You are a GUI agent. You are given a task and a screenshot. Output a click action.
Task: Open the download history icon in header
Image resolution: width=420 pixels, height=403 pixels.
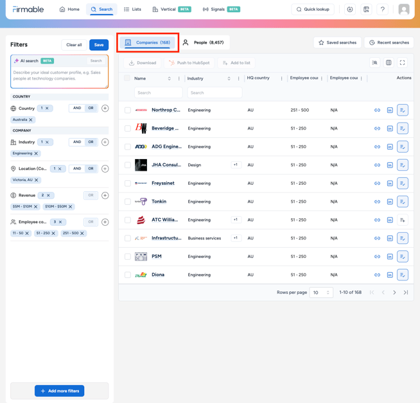[x=350, y=10]
